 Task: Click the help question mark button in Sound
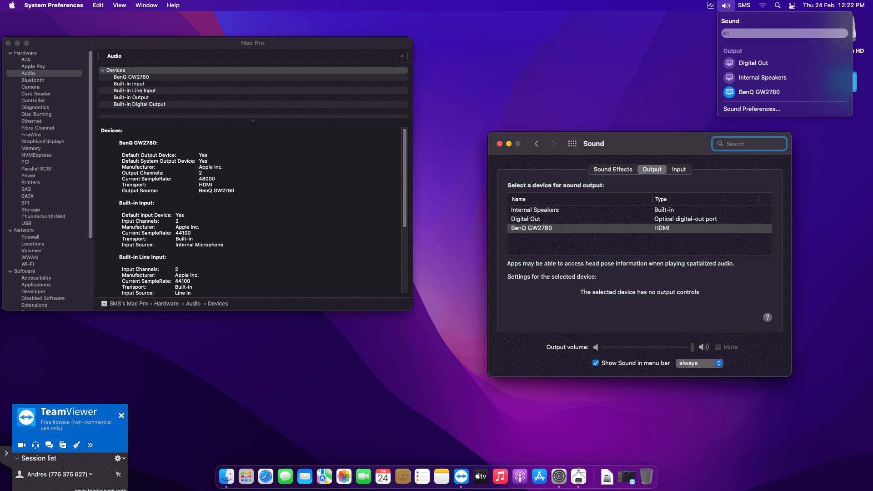(x=768, y=317)
